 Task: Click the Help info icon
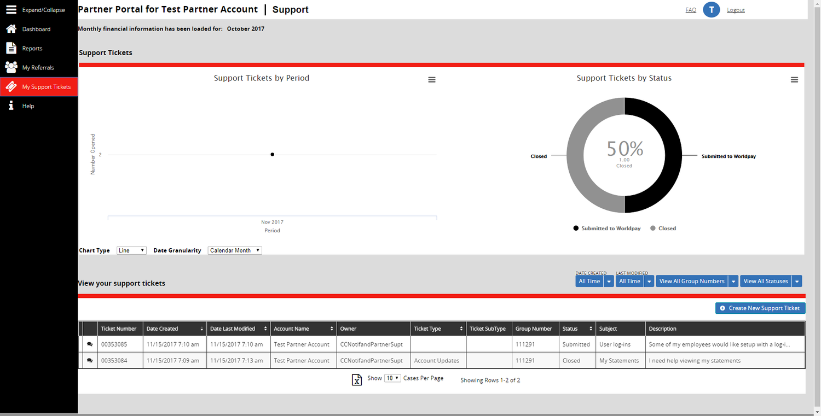[11, 106]
